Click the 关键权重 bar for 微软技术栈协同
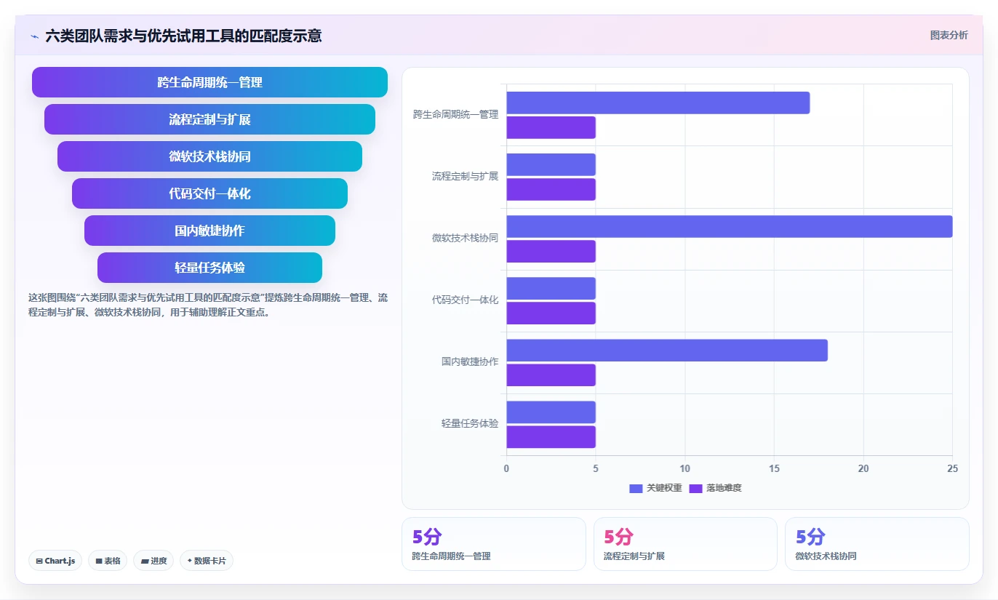 729,226
